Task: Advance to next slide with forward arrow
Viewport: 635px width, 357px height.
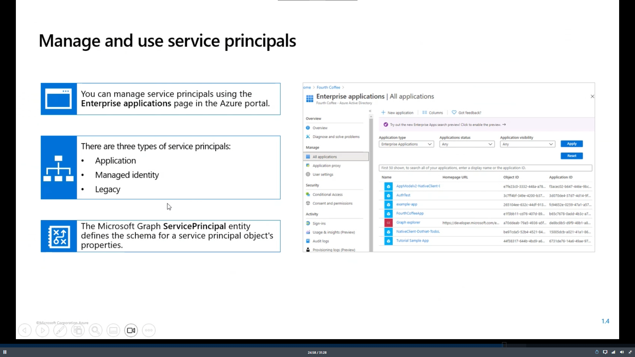Action: pyautogui.click(x=42, y=330)
